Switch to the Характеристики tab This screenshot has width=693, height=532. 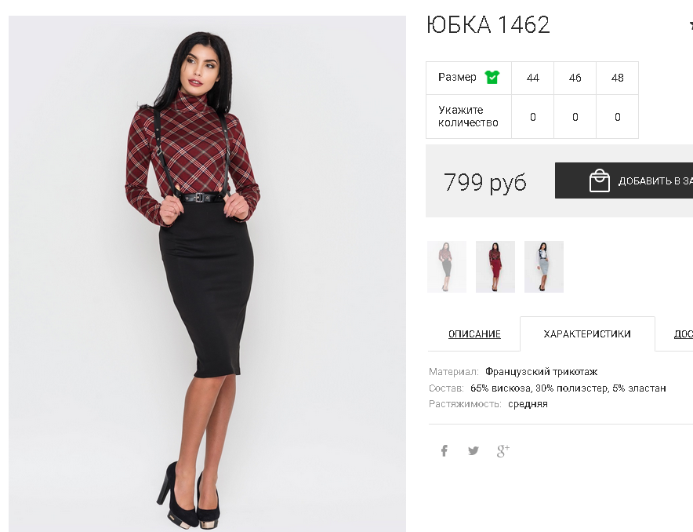point(587,334)
